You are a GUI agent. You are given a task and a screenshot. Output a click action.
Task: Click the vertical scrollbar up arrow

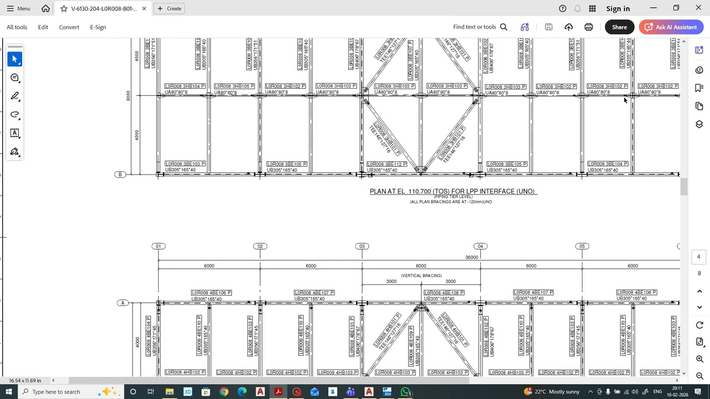tap(684, 42)
